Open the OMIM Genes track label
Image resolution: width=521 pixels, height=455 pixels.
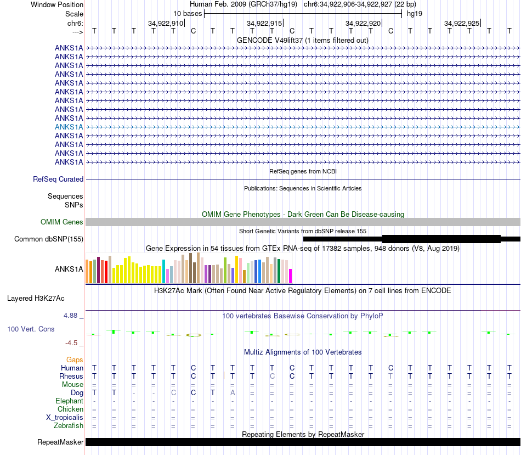point(61,222)
